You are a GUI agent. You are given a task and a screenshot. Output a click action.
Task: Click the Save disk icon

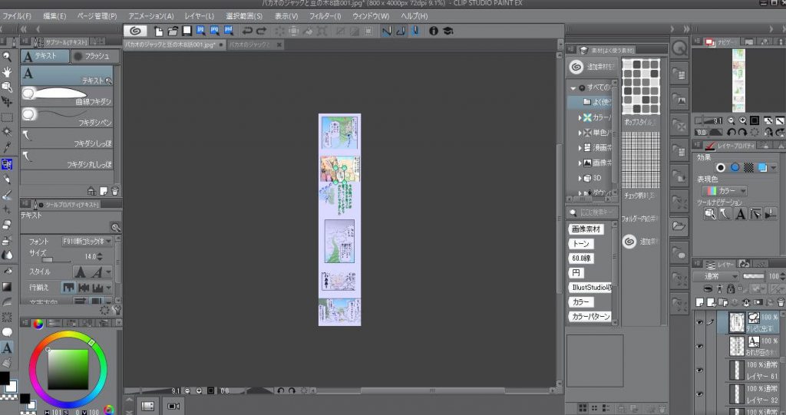187,31
